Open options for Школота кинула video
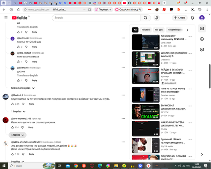The height and width of the screenshot is (169, 211). click(x=190, y=53)
